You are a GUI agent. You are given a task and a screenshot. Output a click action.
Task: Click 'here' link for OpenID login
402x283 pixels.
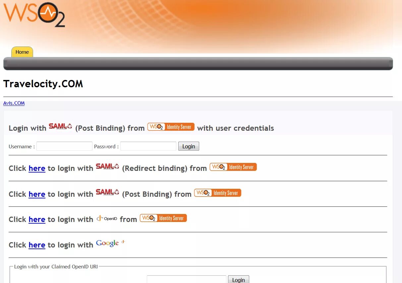pyautogui.click(x=37, y=219)
